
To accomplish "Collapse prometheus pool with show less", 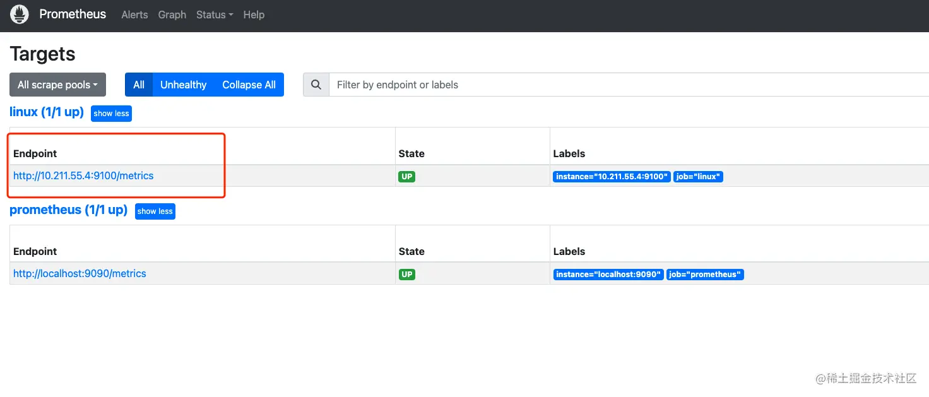I will pos(155,211).
